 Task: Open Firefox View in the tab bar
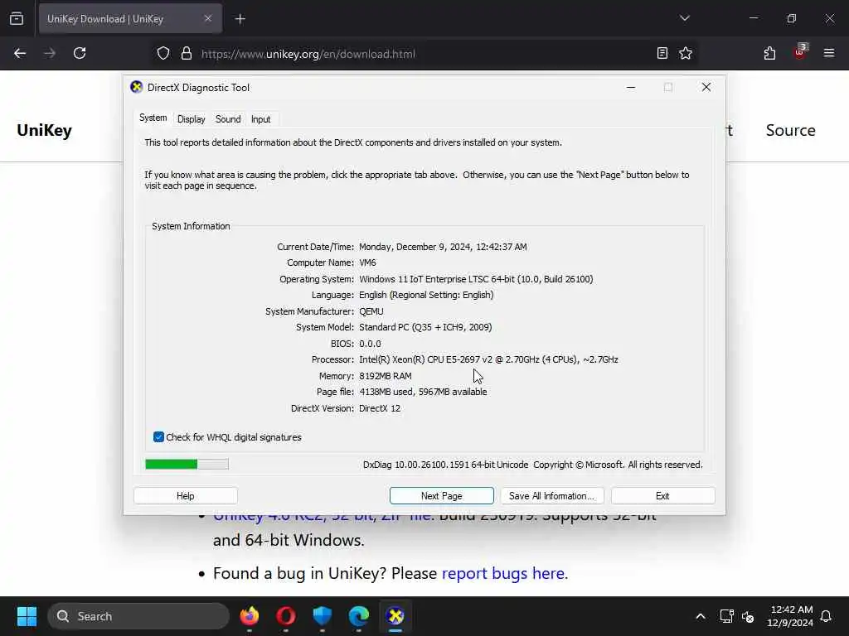17,19
